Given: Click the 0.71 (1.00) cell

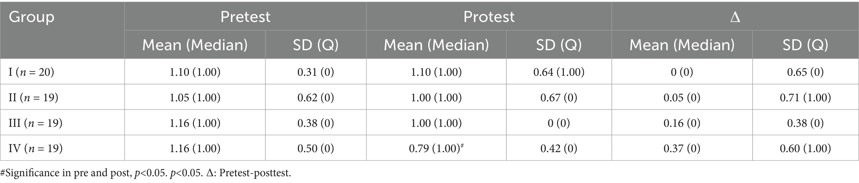Looking at the screenshot, I should point(805,98).
